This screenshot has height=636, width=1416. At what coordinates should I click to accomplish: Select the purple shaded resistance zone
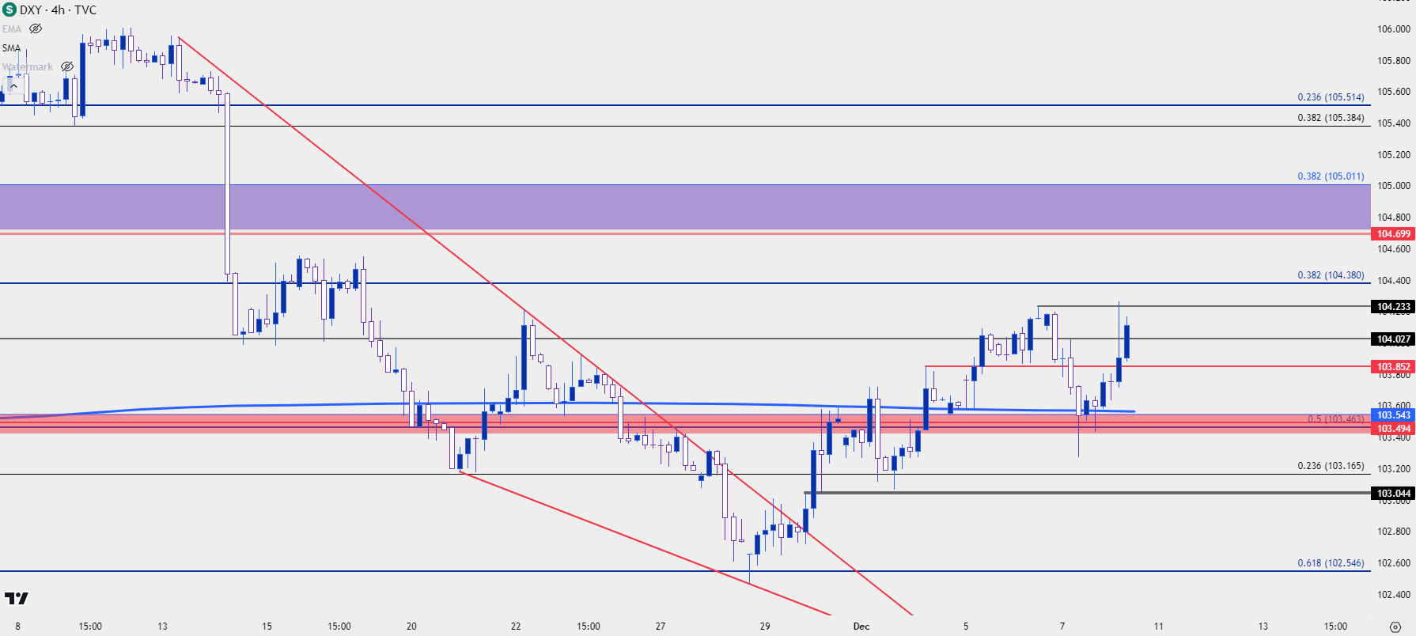(x=685, y=207)
